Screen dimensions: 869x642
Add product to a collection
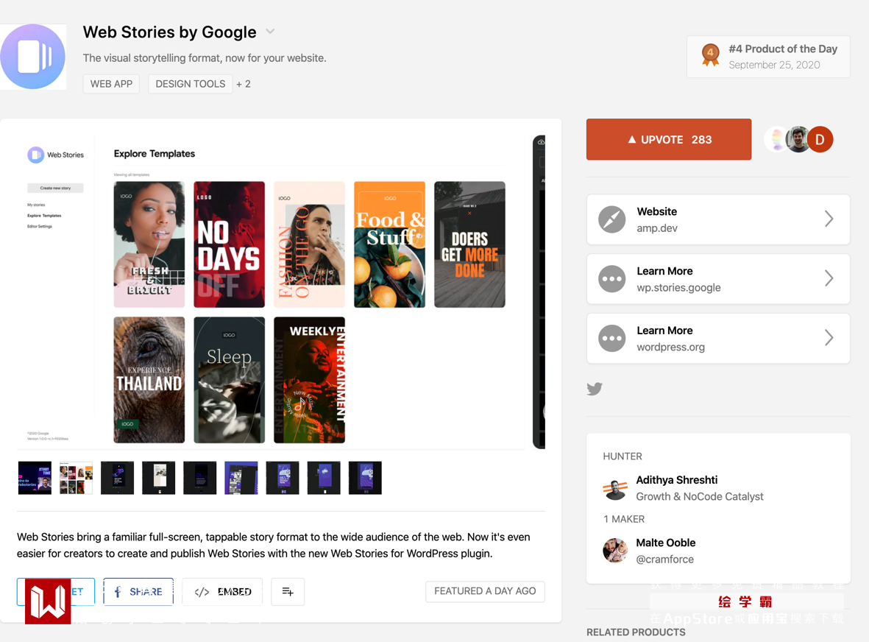(x=288, y=591)
